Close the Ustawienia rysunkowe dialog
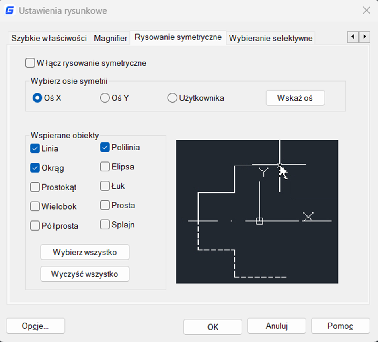 click(366, 10)
